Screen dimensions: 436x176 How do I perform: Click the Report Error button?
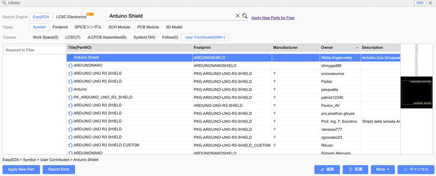[59, 169]
